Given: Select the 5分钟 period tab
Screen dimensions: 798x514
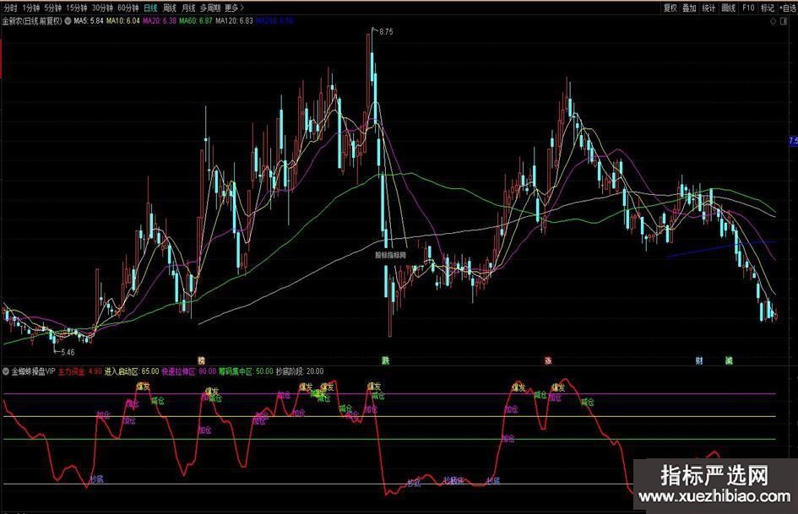Looking at the screenshot, I should point(53,8).
